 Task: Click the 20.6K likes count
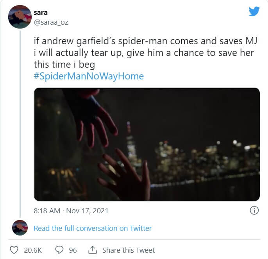[33, 250]
